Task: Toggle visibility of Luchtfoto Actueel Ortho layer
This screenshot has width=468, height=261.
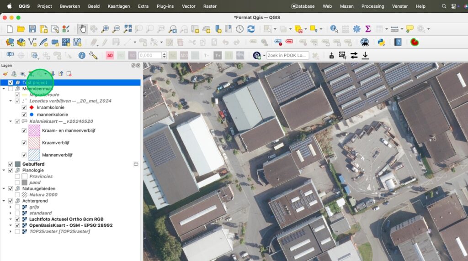Action: coord(17,219)
